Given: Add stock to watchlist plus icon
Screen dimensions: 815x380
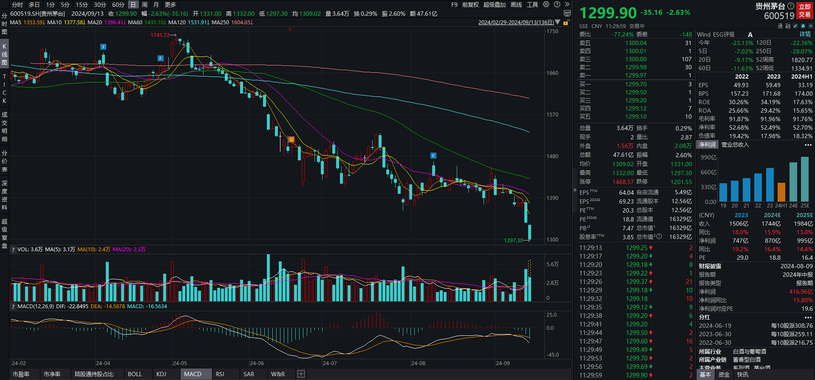Looking at the screenshot, I should pyautogui.click(x=810, y=26).
